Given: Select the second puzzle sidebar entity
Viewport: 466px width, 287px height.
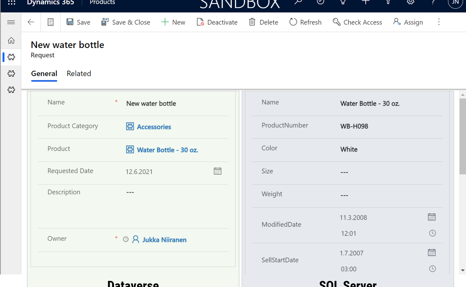Looking at the screenshot, I should [x=11, y=74].
